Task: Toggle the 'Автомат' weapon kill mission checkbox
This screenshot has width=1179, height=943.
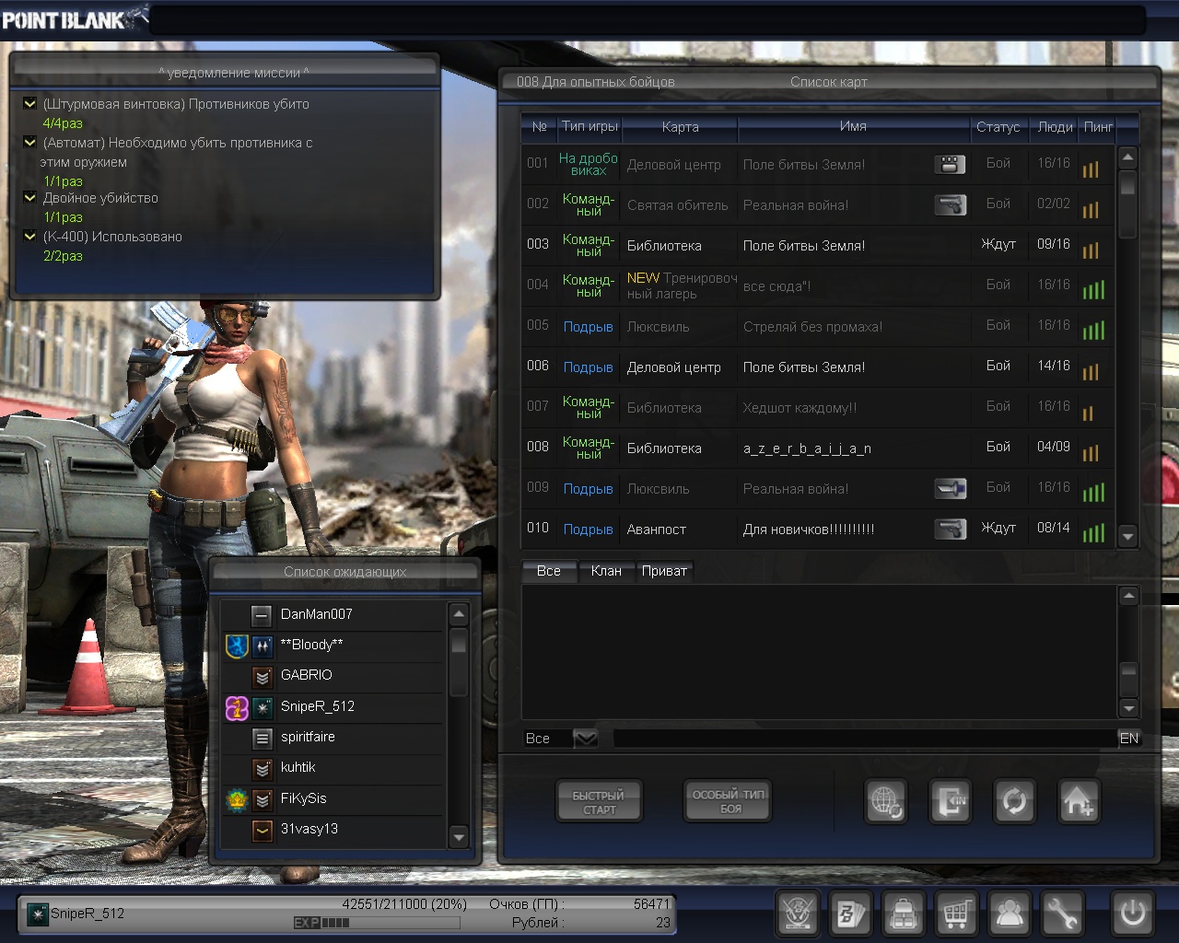Action: click(30, 142)
